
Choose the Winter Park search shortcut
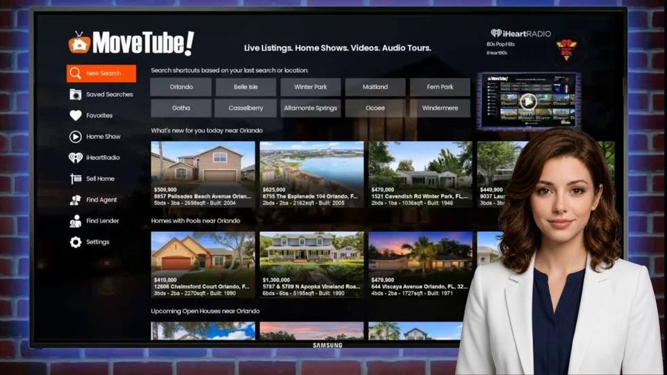click(311, 87)
